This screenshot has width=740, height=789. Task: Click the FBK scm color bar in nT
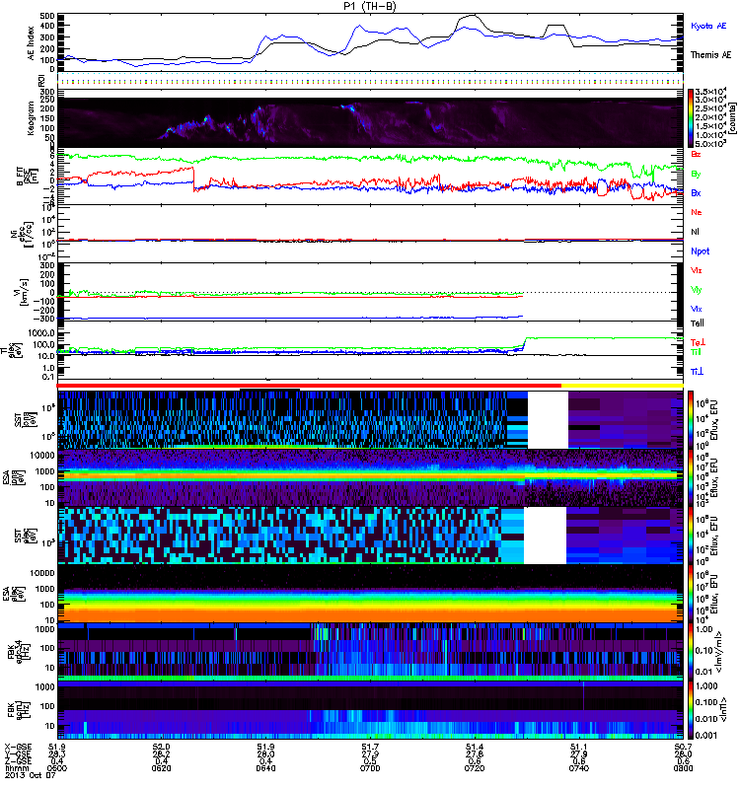(691, 710)
